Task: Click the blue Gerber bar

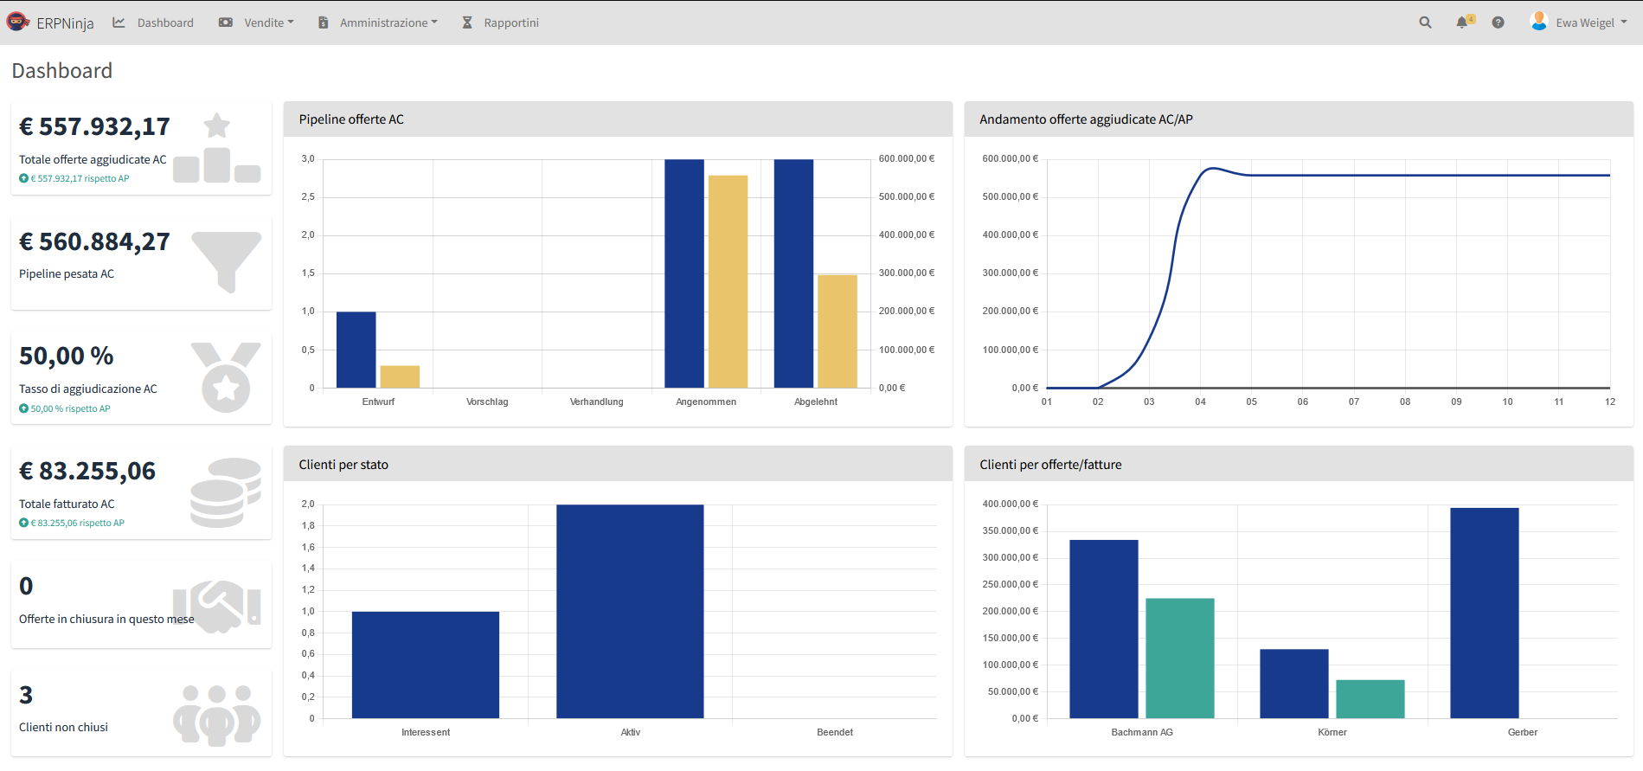Action: 1485,613
